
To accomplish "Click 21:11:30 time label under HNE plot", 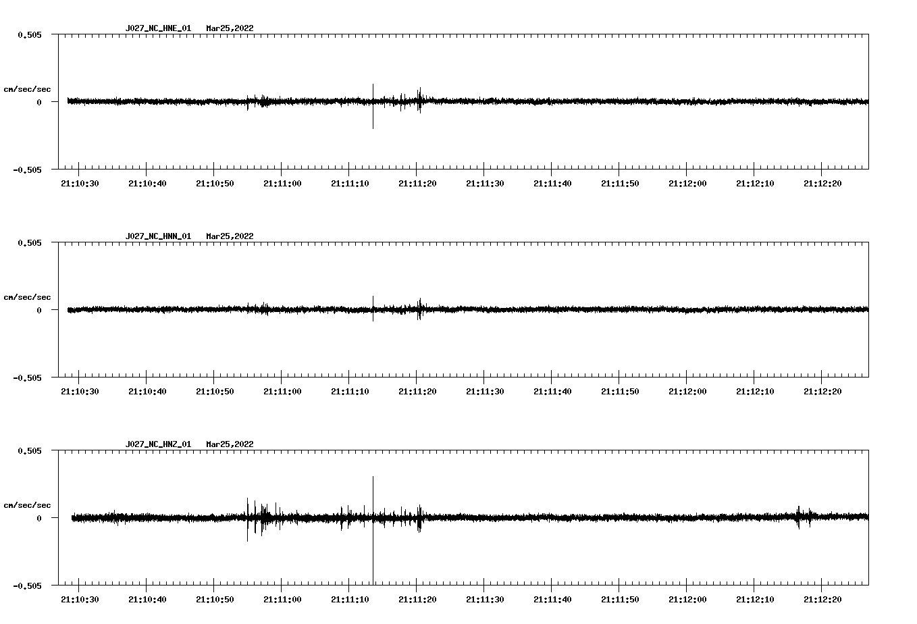I will (485, 184).
